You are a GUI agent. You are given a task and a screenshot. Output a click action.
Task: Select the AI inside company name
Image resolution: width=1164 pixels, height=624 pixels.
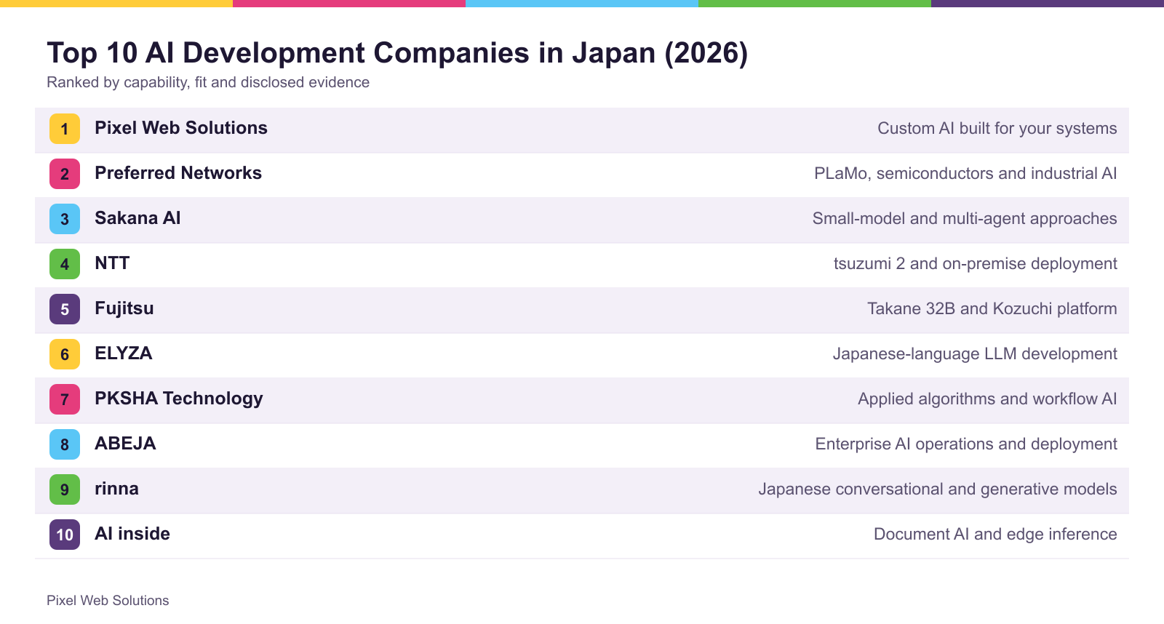[x=132, y=534]
